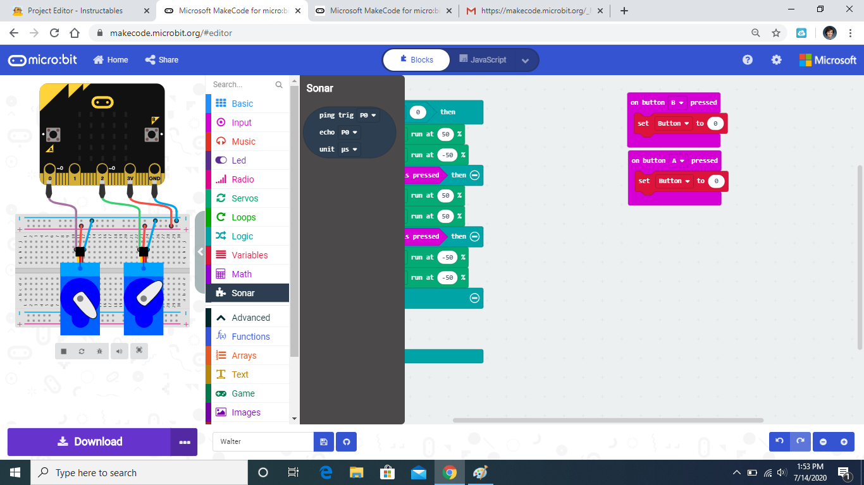Click the micro:bit logo
Viewport: 864px width, 485px height.
[42, 60]
